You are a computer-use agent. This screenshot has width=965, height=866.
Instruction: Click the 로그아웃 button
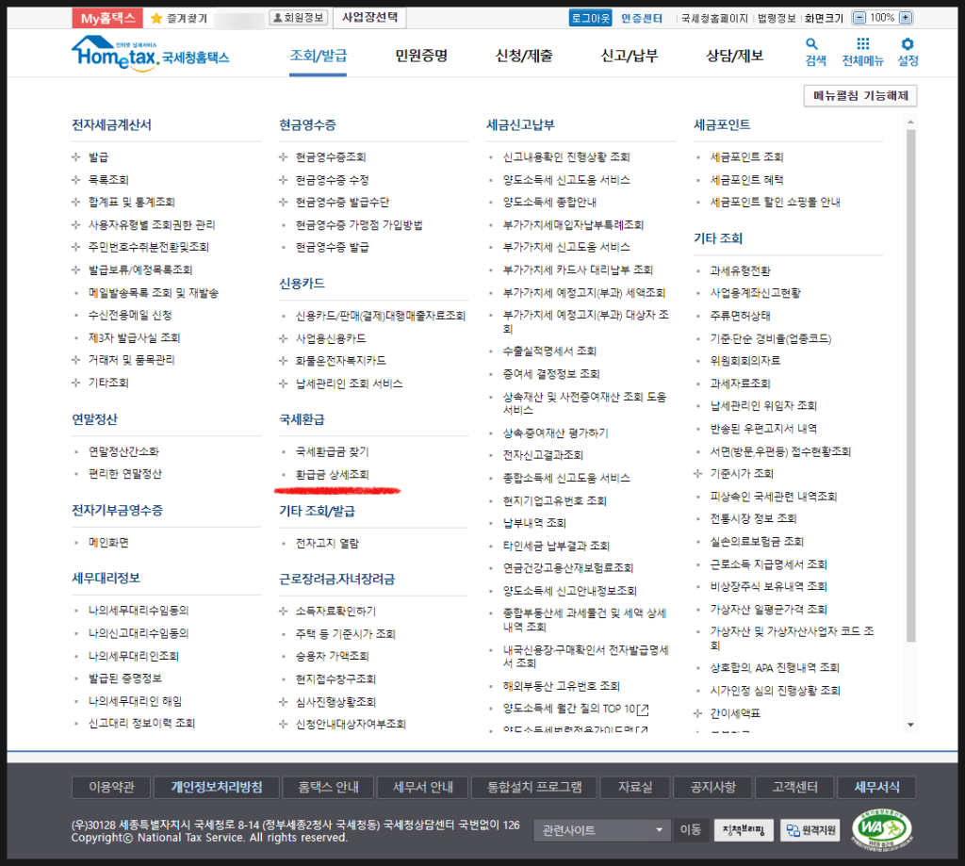pyautogui.click(x=590, y=18)
